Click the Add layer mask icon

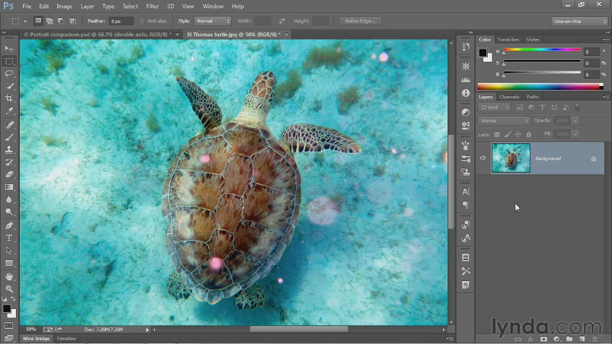pyautogui.click(x=543, y=339)
